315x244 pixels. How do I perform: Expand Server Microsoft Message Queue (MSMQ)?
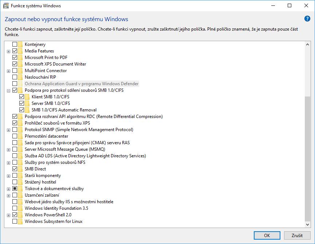click(8, 150)
